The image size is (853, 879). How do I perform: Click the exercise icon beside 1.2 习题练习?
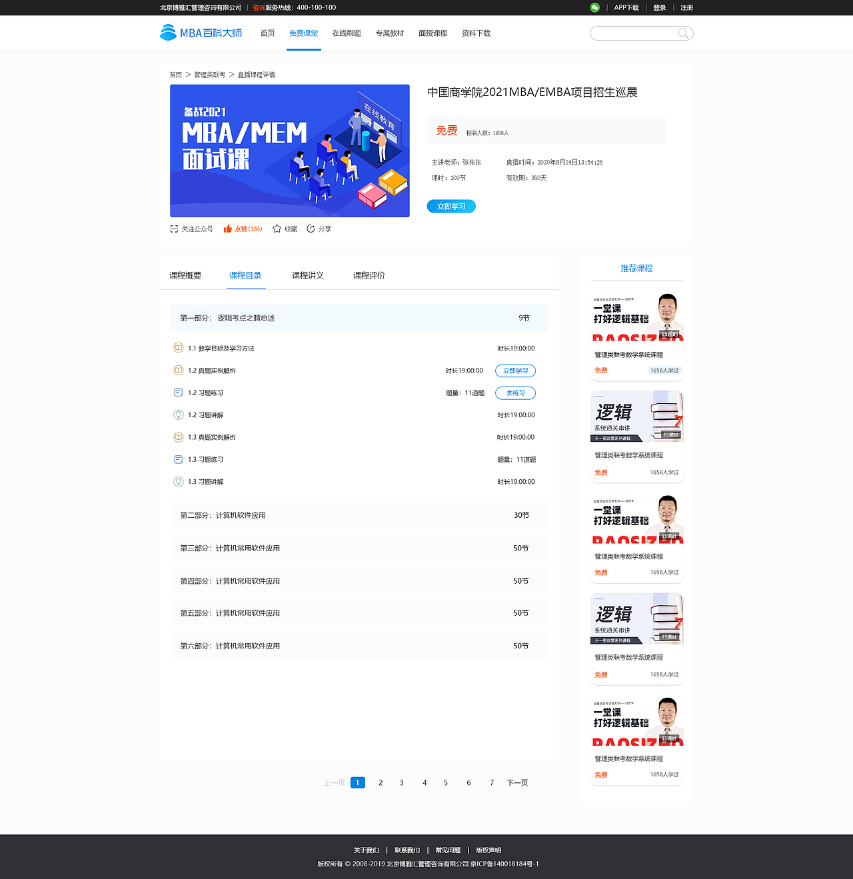coord(179,393)
